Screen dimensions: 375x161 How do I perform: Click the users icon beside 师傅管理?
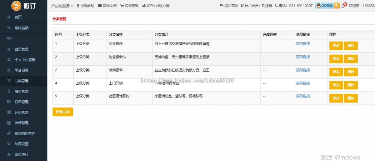pyautogui.click(x=9, y=123)
